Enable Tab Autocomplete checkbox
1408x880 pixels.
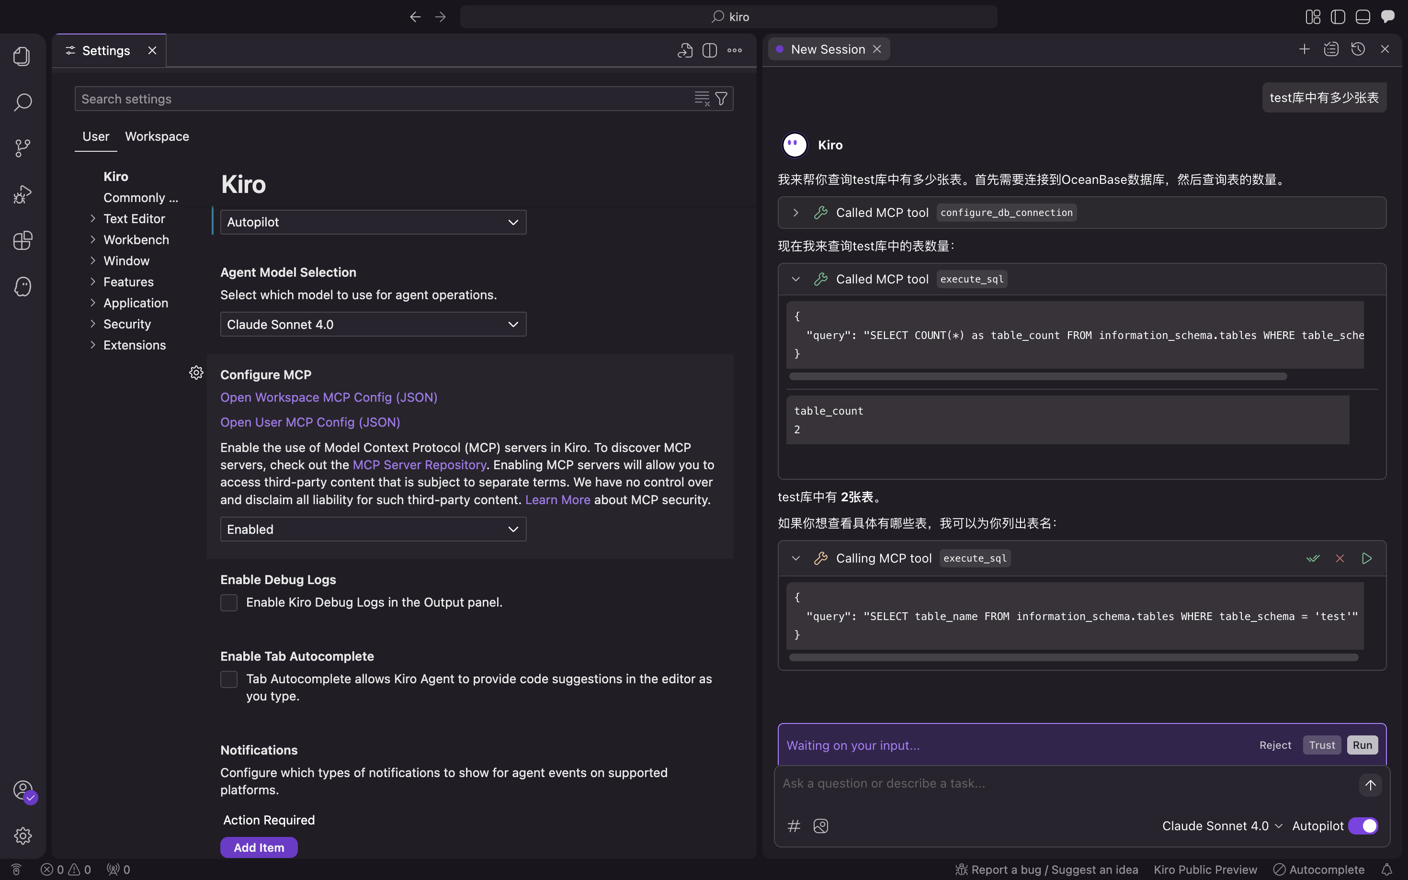(229, 679)
